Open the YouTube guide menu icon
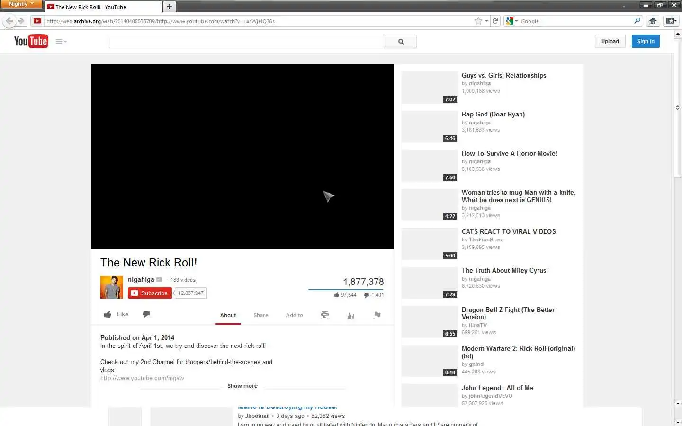The image size is (682, 426). (61, 42)
